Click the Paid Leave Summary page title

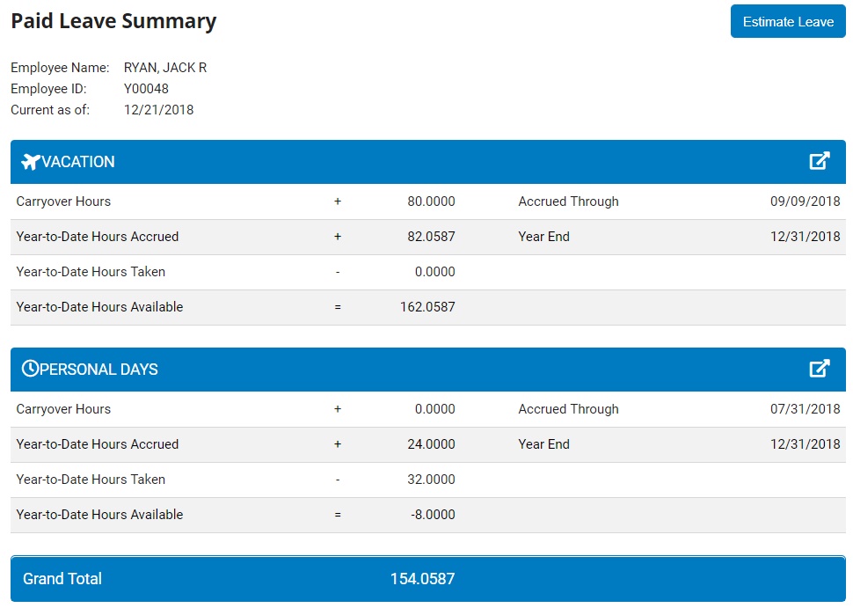tap(113, 21)
